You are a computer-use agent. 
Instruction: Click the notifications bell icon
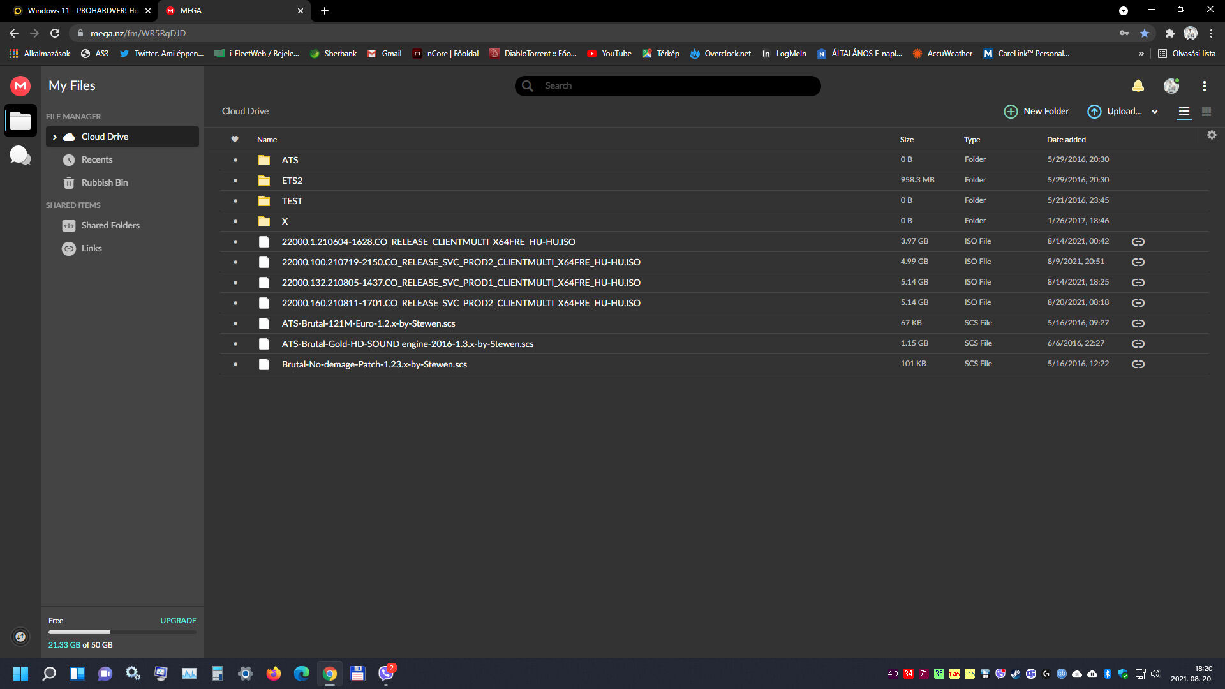(1138, 85)
